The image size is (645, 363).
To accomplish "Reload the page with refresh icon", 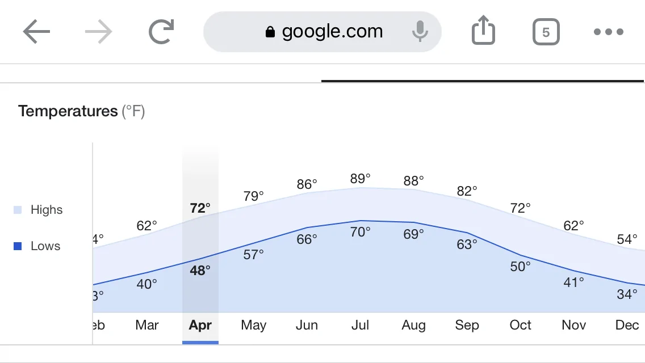I will pos(161,32).
